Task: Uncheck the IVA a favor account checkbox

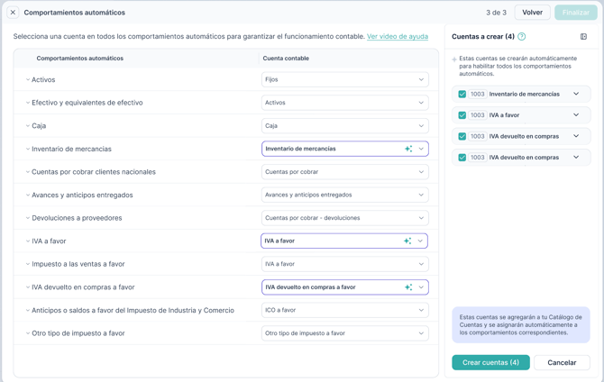Action: click(462, 115)
